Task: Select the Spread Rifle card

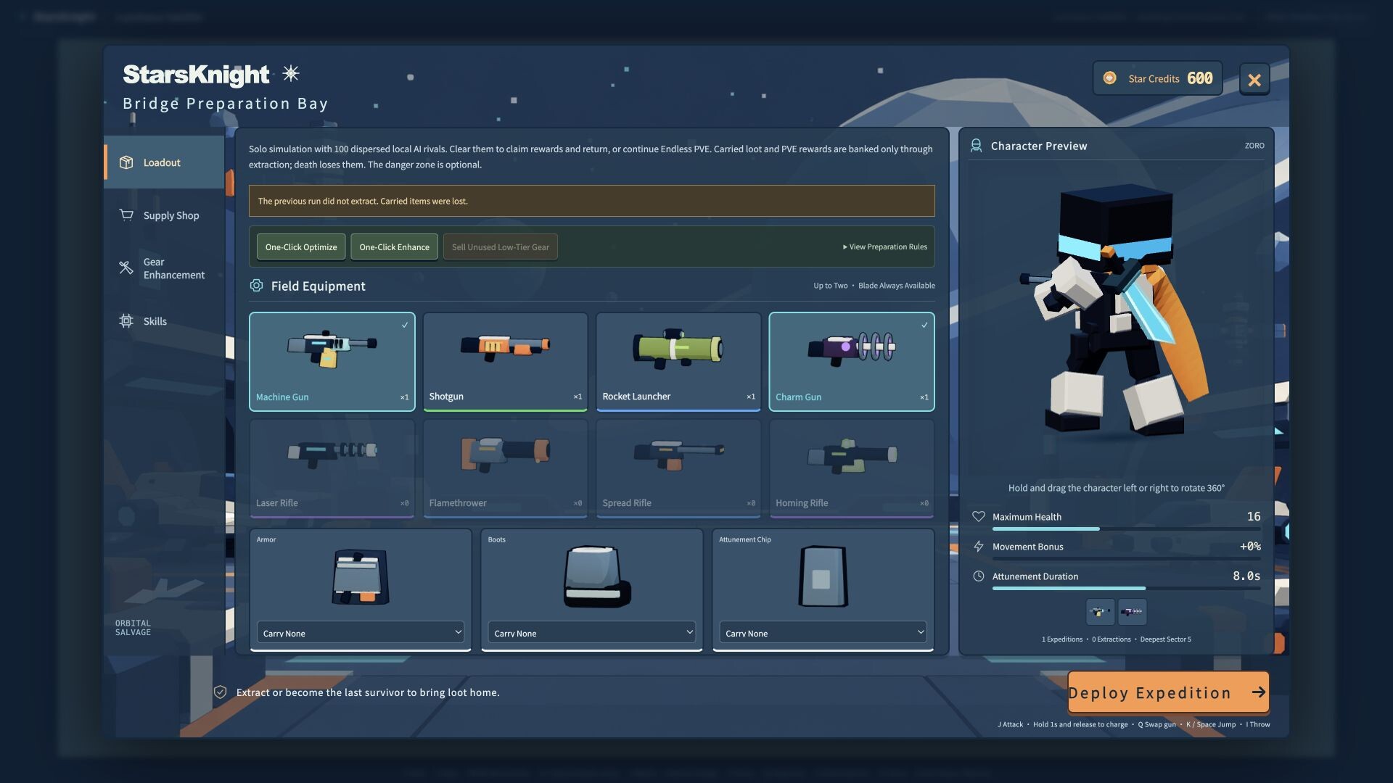Action: [x=678, y=468]
